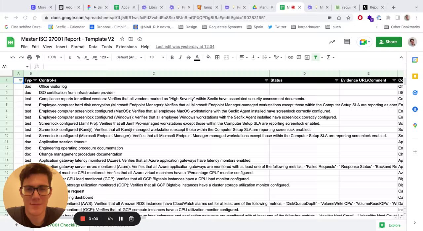Open the fill color picker

coord(209,57)
